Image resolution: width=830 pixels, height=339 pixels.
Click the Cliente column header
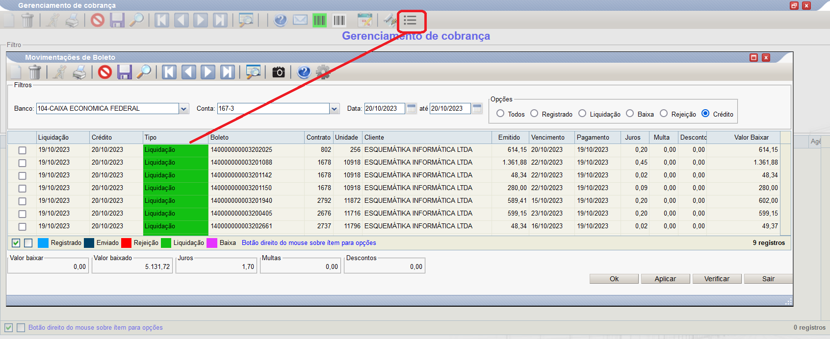click(427, 138)
